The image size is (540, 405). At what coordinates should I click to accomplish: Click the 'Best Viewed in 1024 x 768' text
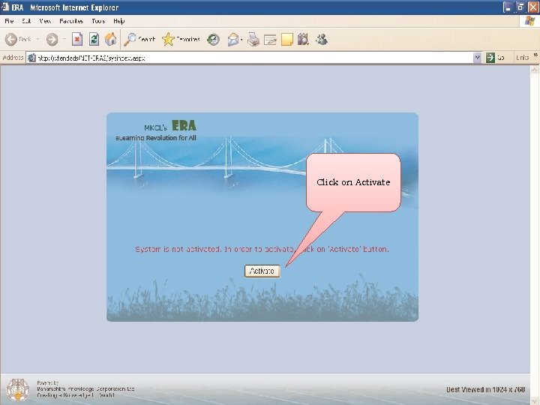[485, 389]
